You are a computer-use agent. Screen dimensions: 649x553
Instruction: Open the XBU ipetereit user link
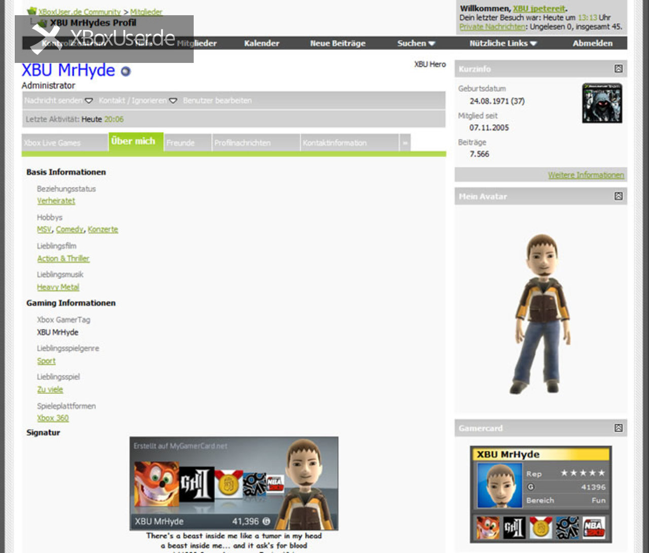click(x=539, y=9)
